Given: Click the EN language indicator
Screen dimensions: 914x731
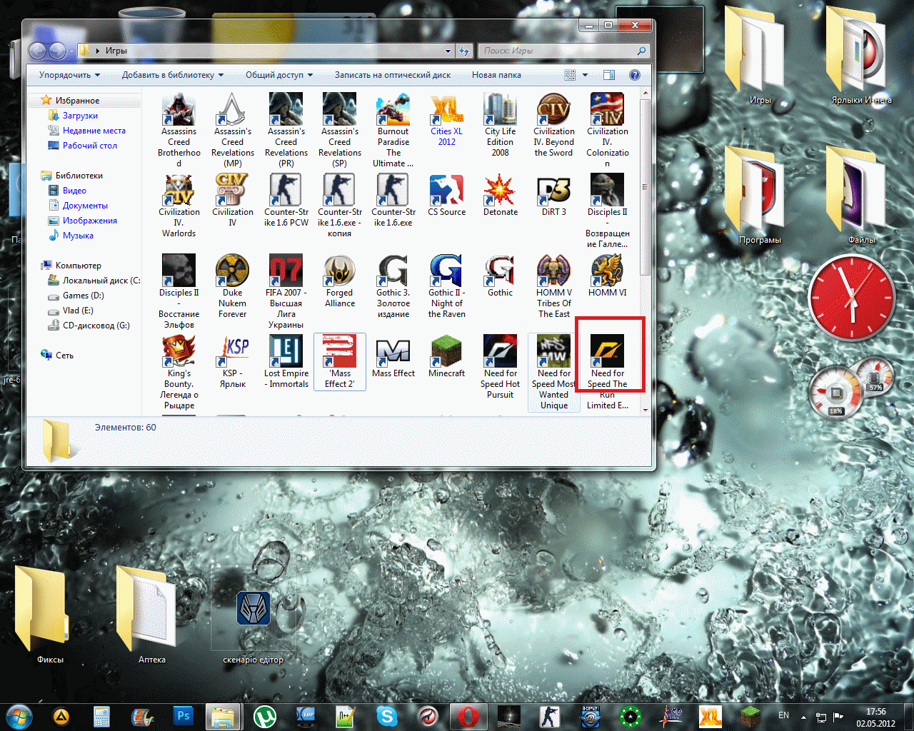Looking at the screenshot, I should (x=784, y=715).
